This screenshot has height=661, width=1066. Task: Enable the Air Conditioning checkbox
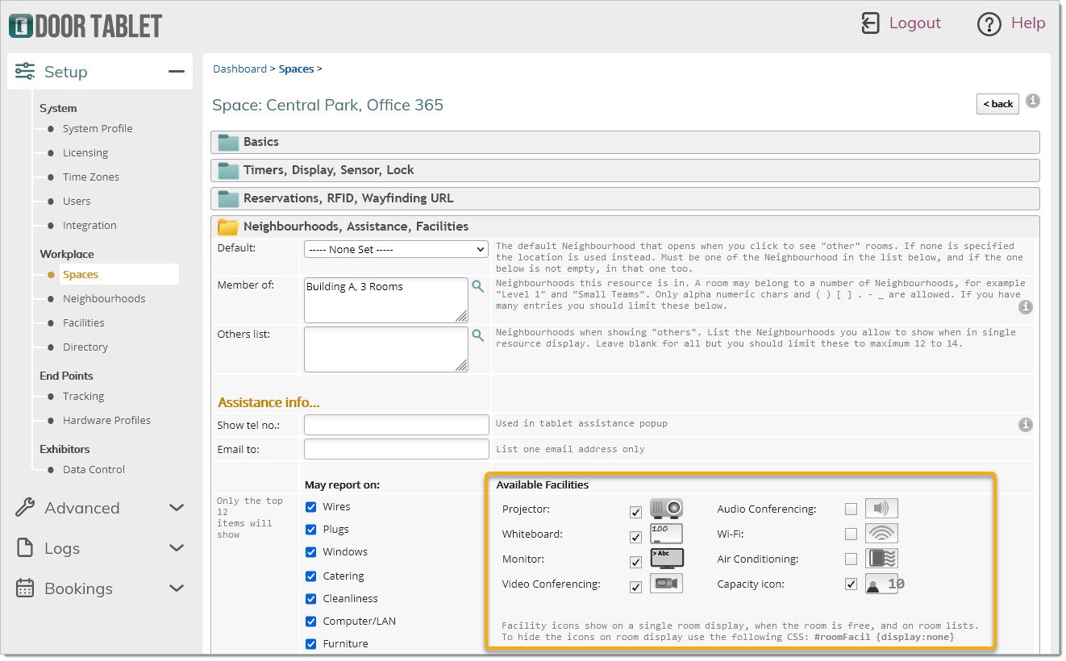pyautogui.click(x=851, y=559)
